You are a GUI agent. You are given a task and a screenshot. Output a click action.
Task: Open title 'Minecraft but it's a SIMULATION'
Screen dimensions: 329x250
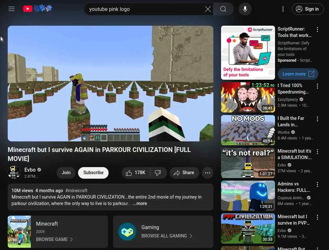point(295,154)
